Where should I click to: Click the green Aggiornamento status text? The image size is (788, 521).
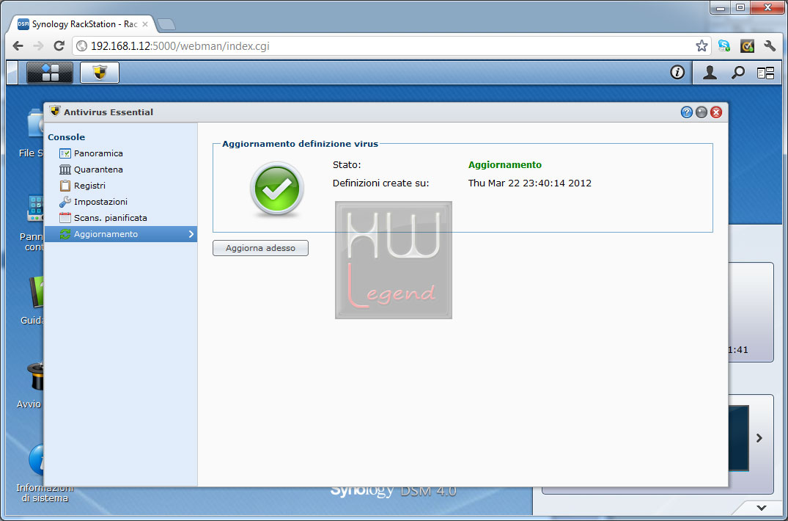point(504,165)
